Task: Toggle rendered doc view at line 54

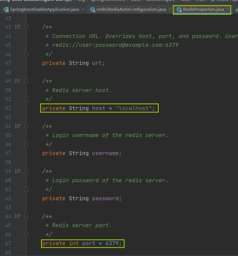Action: tap(18, 126)
